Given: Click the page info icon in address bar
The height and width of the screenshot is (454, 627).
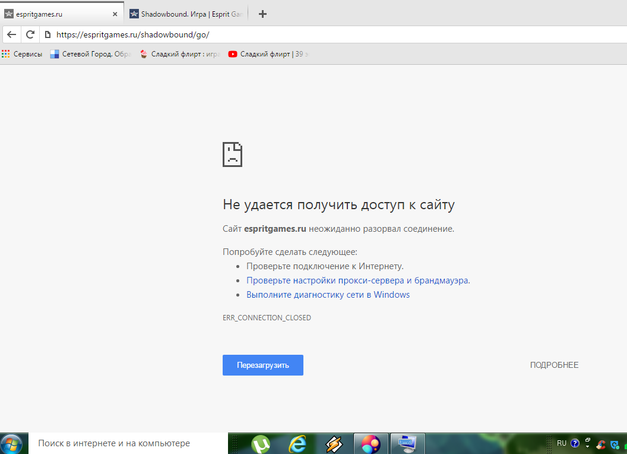Looking at the screenshot, I should 47,34.
